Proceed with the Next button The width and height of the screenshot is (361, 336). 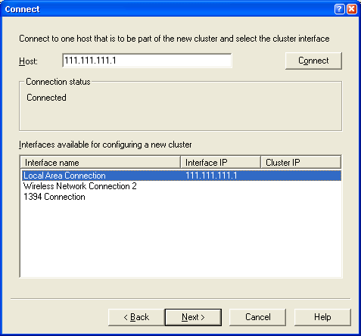[x=193, y=317]
